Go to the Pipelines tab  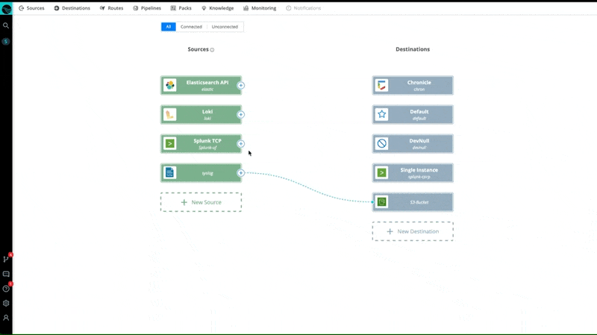[146, 8]
